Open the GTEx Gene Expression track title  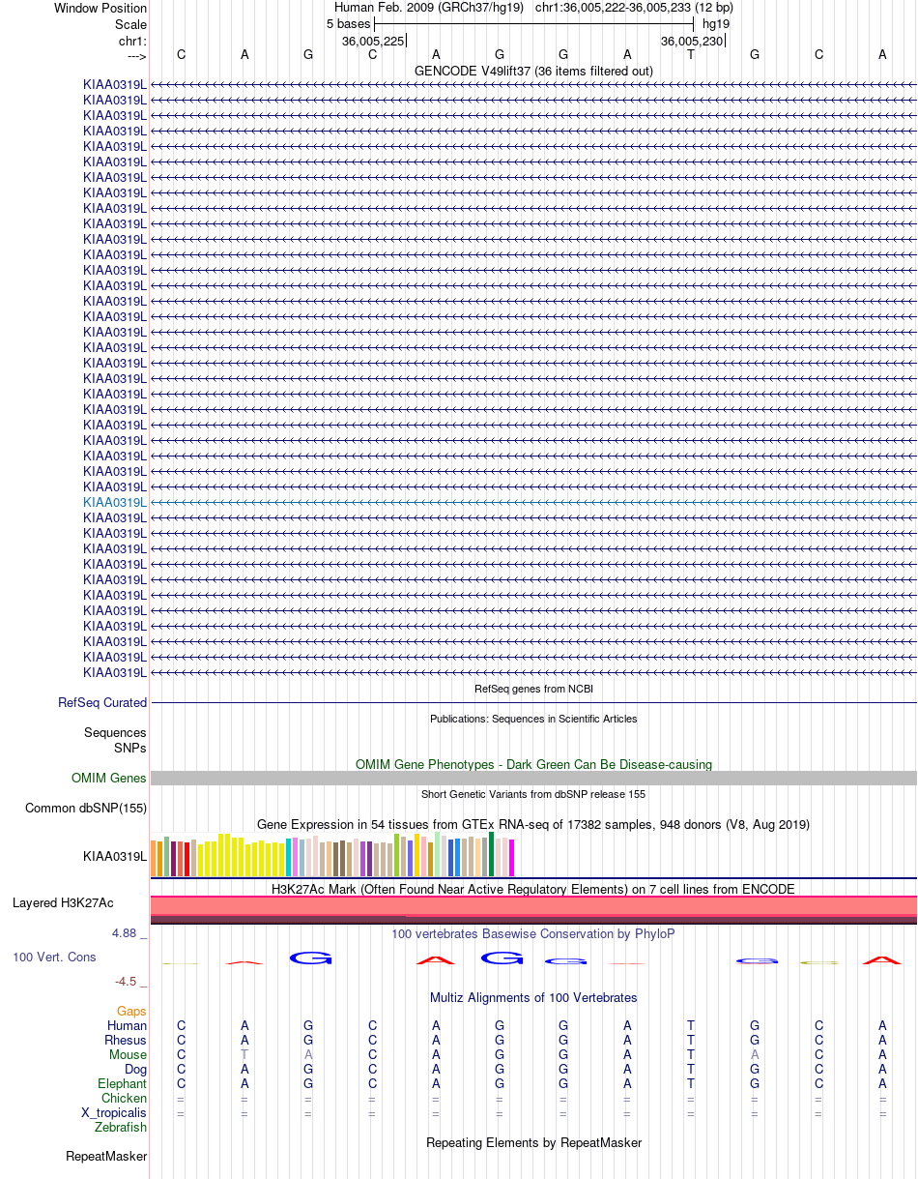click(x=533, y=824)
